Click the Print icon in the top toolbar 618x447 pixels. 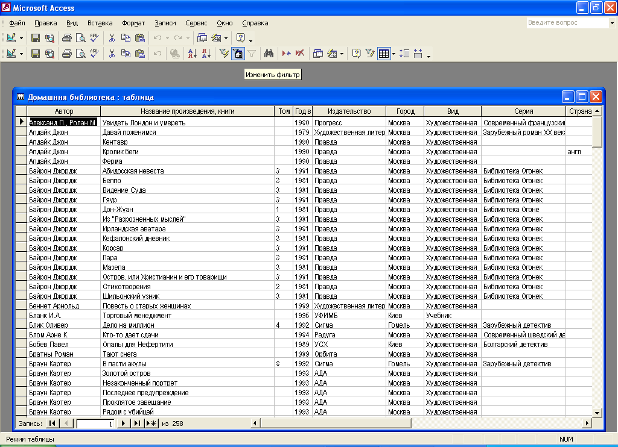click(x=67, y=38)
